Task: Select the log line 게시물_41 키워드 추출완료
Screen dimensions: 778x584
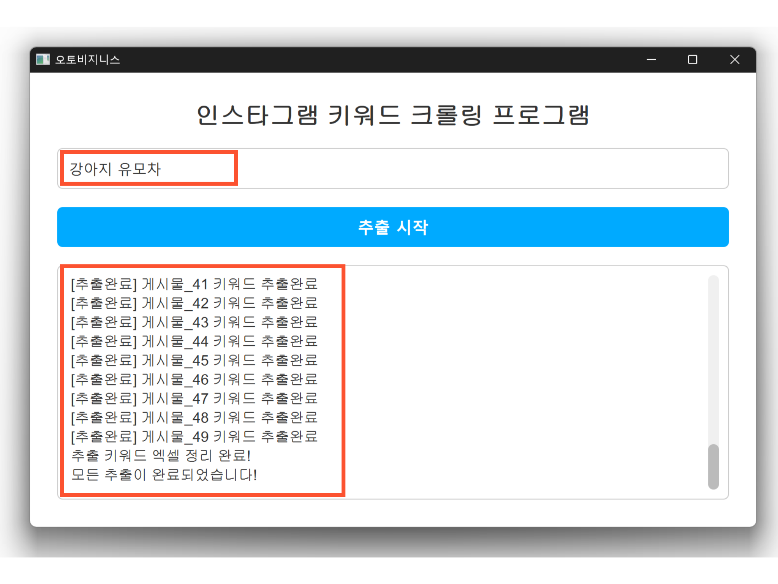Action: click(x=194, y=284)
